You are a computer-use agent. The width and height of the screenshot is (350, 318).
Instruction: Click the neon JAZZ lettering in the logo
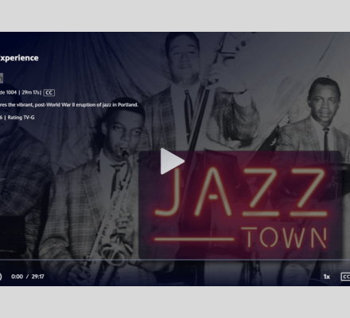click(240, 192)
